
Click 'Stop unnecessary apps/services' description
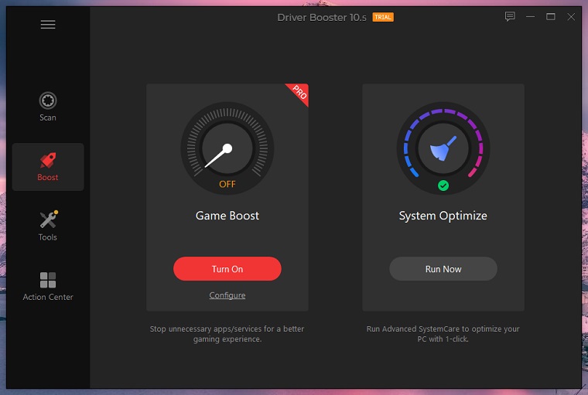click(x=227, y=334)
